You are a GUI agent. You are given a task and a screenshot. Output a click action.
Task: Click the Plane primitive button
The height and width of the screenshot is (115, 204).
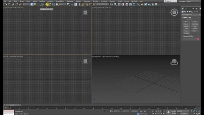pos(195,31)
